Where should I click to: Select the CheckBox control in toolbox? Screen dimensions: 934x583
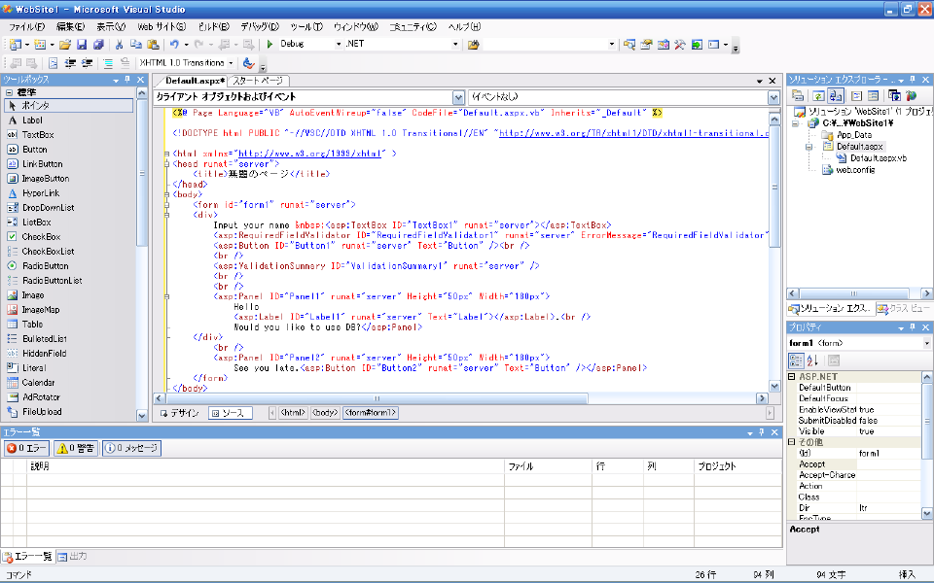point(41,237)
